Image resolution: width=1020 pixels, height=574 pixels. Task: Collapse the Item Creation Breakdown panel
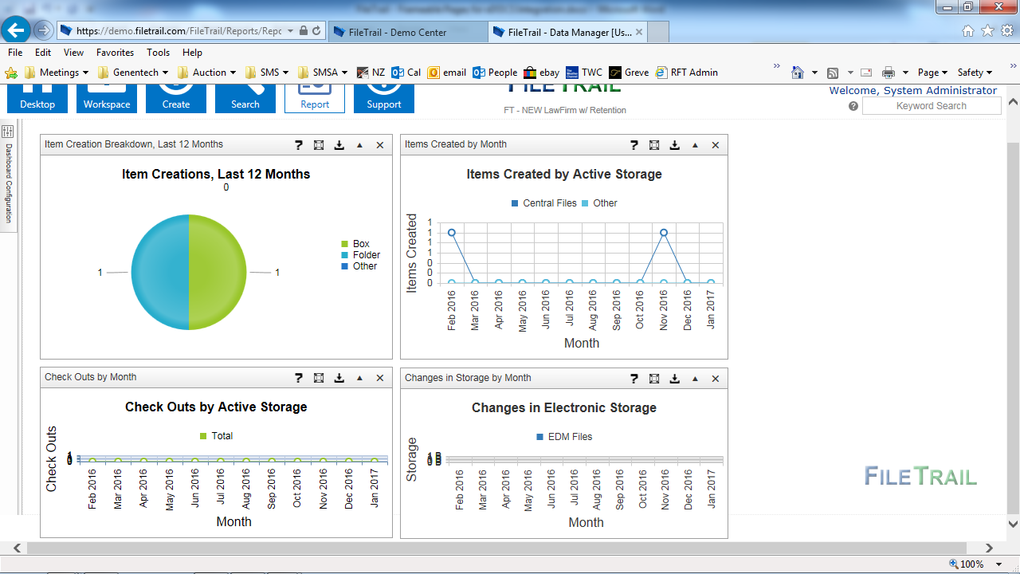(x=359, y=145)
